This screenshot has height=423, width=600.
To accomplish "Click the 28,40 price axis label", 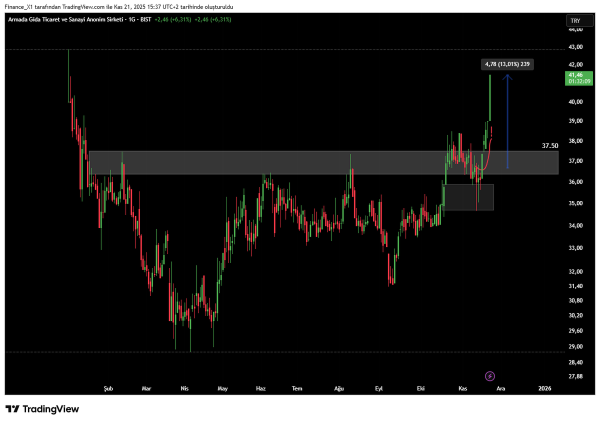I will pyautogui.click(x=575, y=362).
